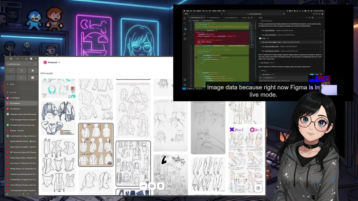The width and height of the screenshot is (358, 201).
Task: Open the pin with pink hand and sleeve notes
Action: 246,159
